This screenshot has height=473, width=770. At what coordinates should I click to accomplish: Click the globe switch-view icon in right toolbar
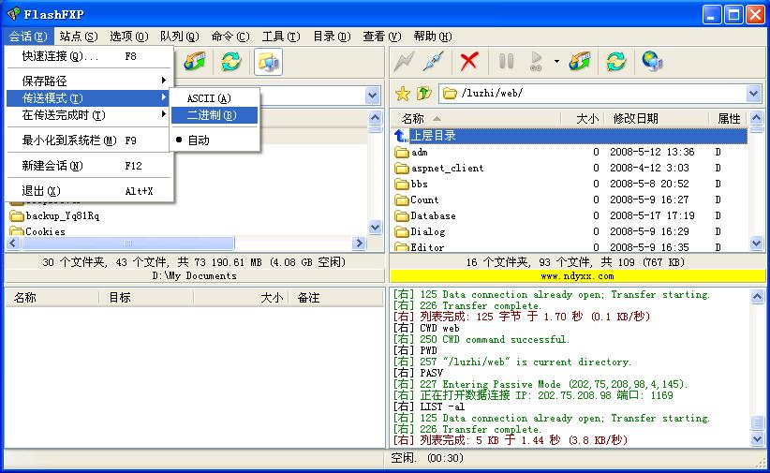coord(652,62)
